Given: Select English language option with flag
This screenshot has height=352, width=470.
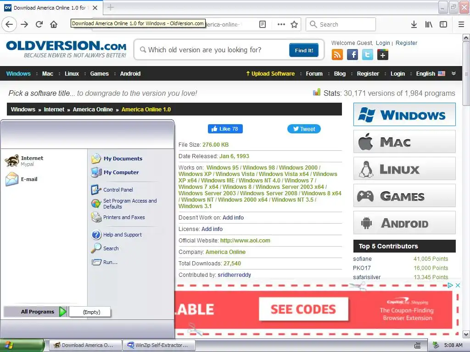Looking at the screenshot, I should (x=431, y=74).
